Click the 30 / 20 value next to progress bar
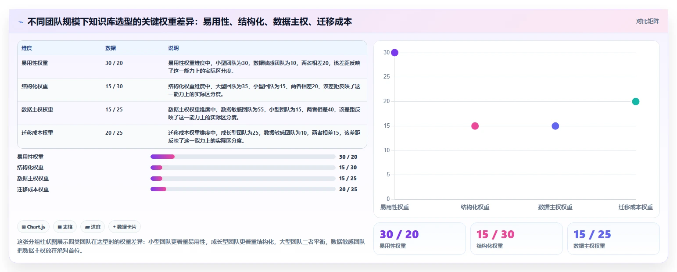Viewport: 677px width, 272px height. pos(348,157)
